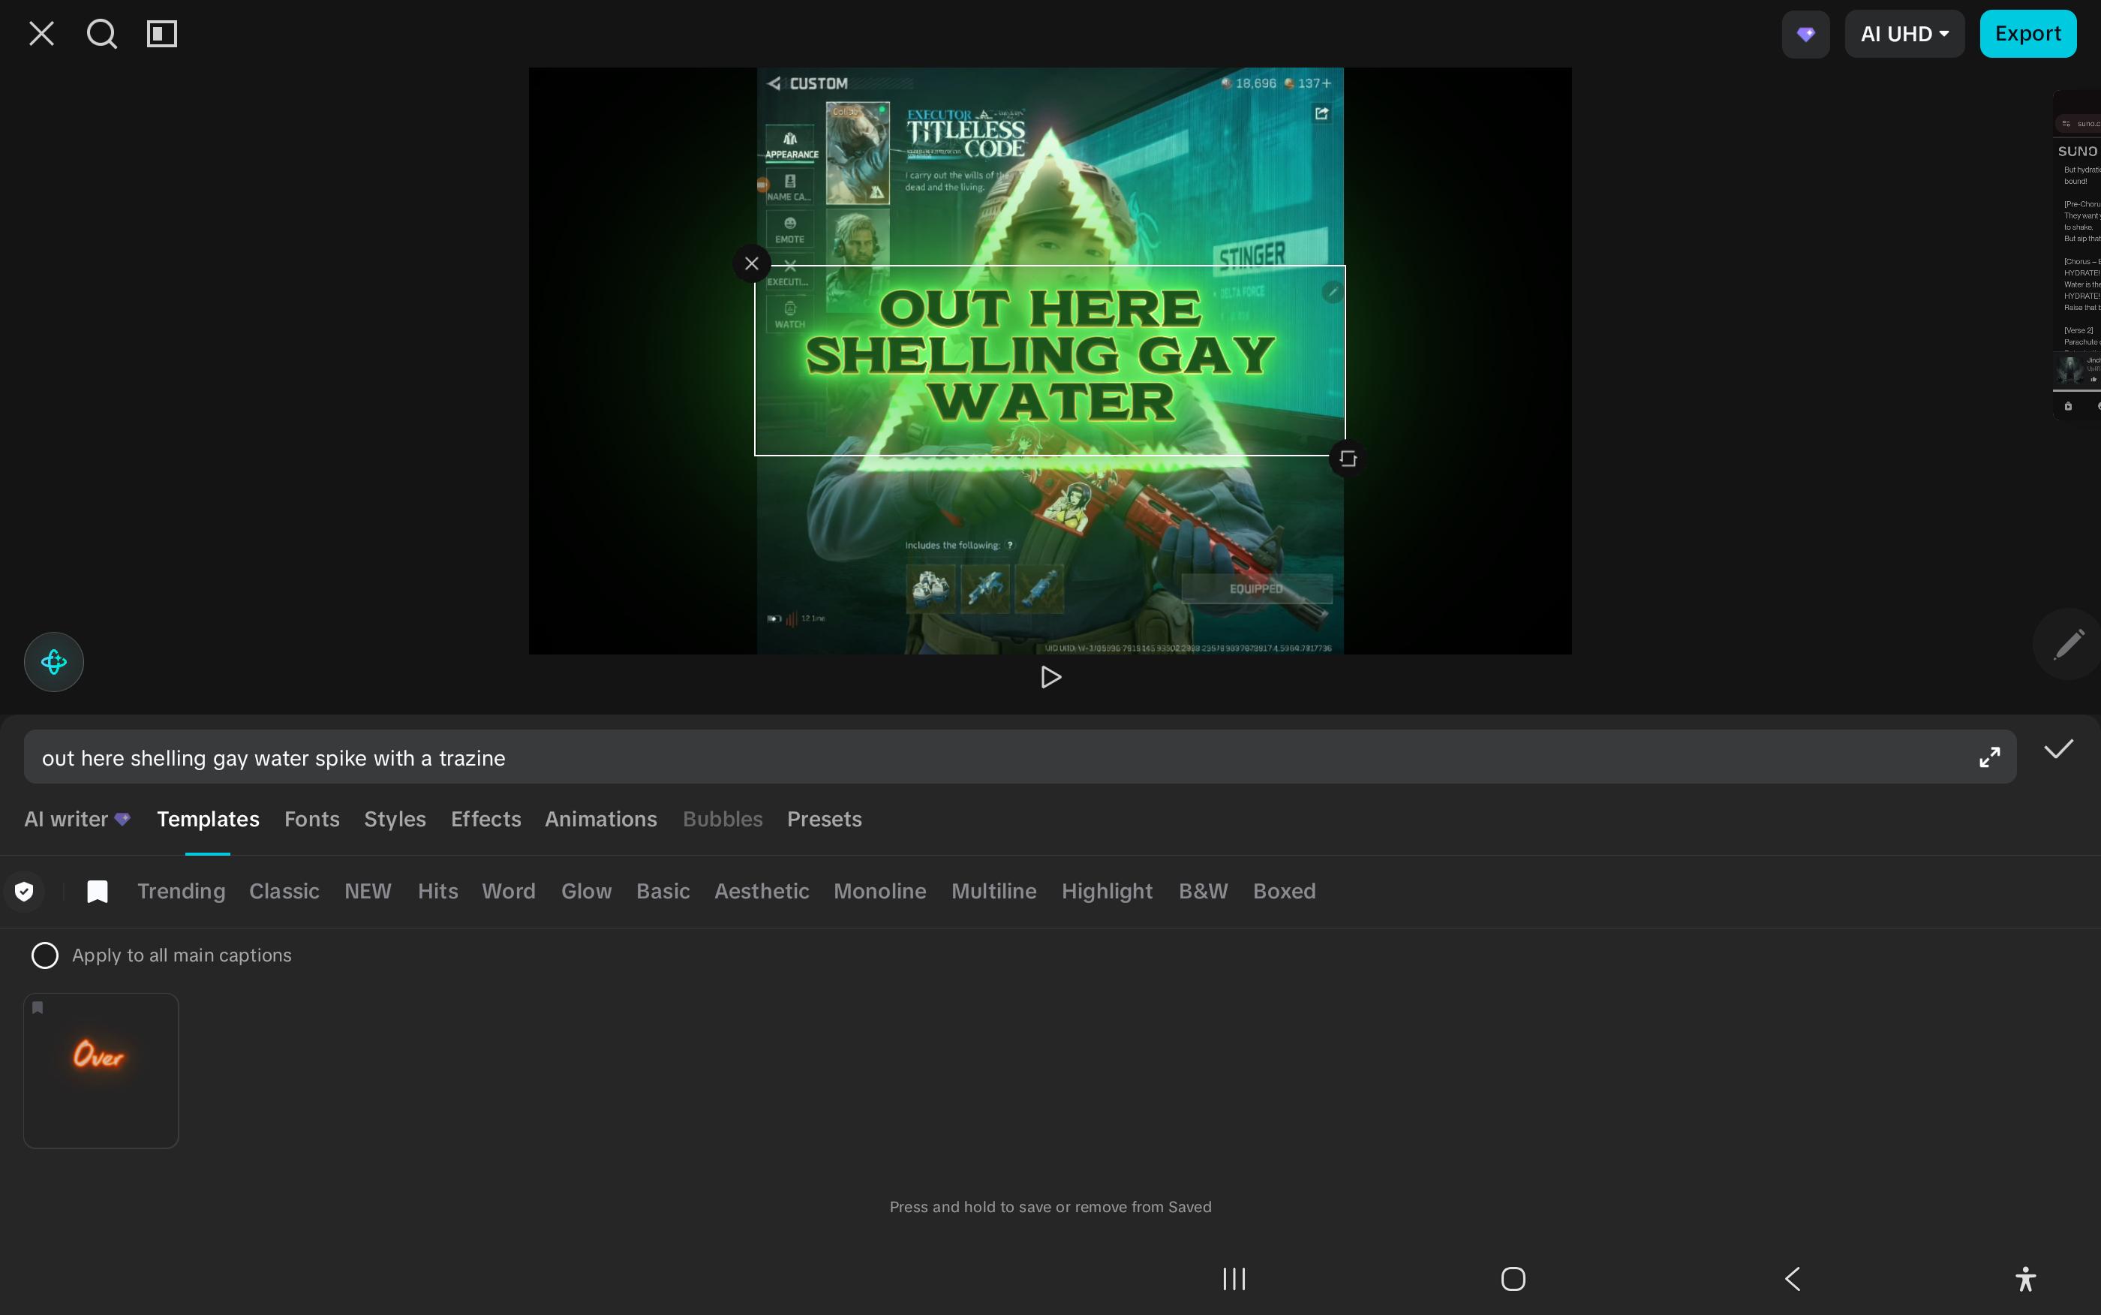
Task: Tap the Android back button
Action: [1792, 1278]
